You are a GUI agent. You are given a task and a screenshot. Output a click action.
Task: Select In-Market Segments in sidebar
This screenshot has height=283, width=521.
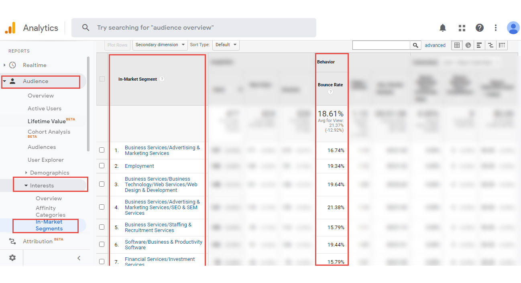(49, 225)
